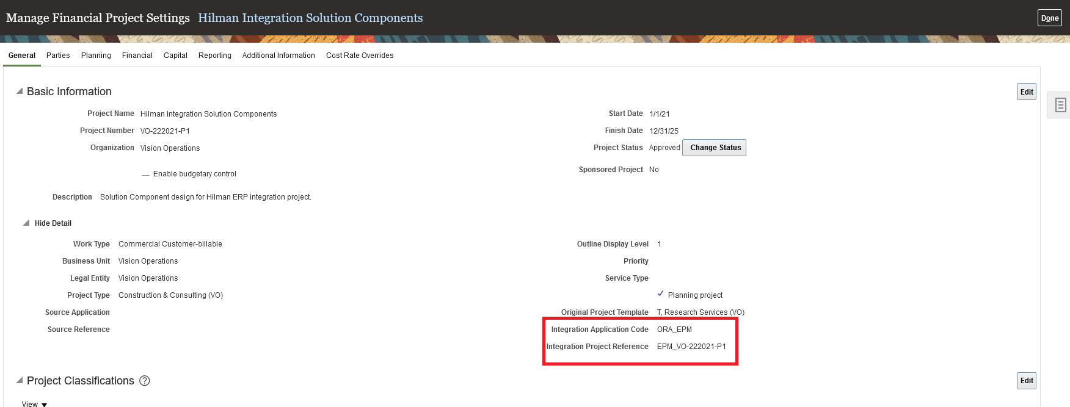Collapse the Project Classifications section
Image resolution: width=1070 pixels, height=407 pixels.
(20, 380)
